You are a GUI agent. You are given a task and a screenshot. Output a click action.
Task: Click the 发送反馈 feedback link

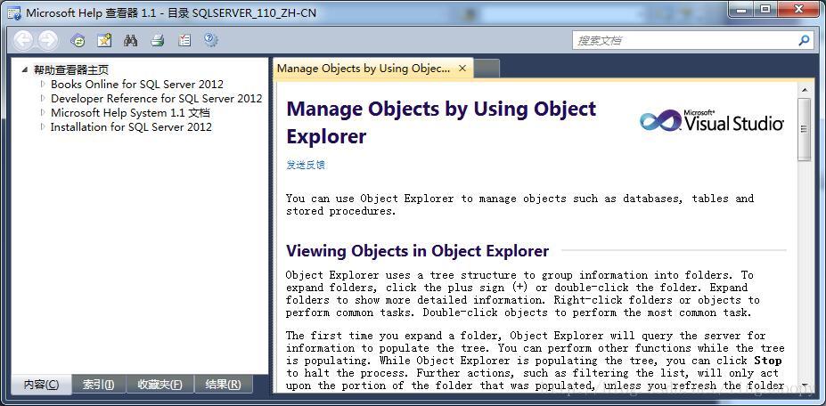306,165
